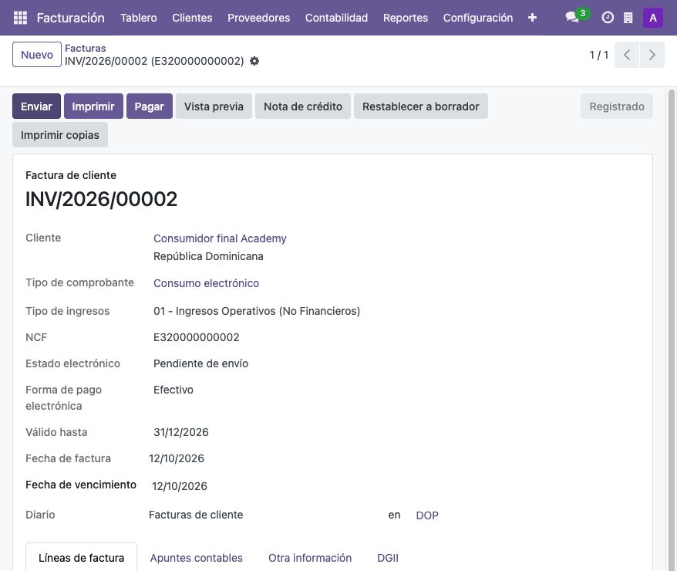677x571 pixels.
Task: Click the República Dominicana address text
Action: [208, 256]
